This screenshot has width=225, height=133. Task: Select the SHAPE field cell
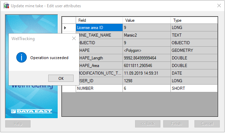point(101,50)
